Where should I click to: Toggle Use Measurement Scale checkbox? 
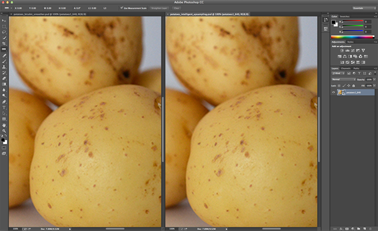pyautogui.click(x=122, y=8)
